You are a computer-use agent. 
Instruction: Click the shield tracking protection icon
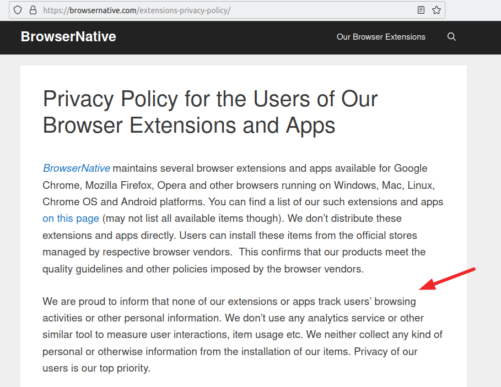pos(18,10)
